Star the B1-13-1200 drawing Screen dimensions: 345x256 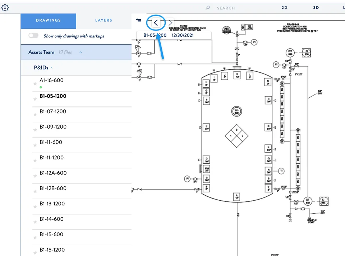[35, 207]
